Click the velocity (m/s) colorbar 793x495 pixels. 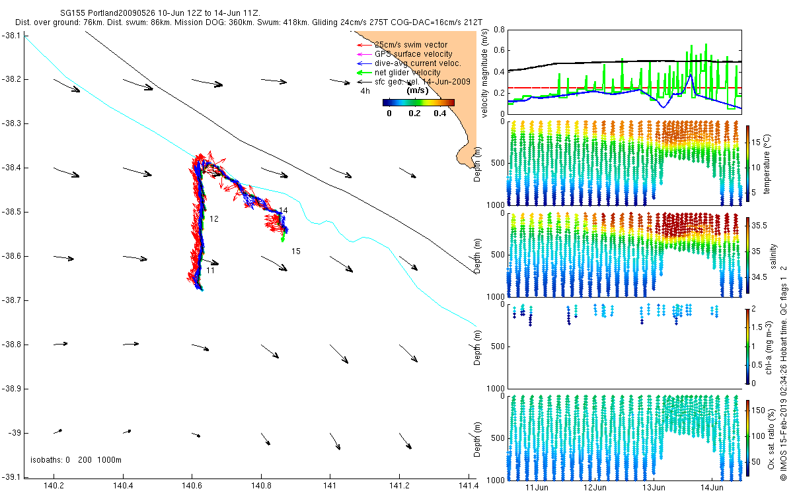[x=419, y=102]
